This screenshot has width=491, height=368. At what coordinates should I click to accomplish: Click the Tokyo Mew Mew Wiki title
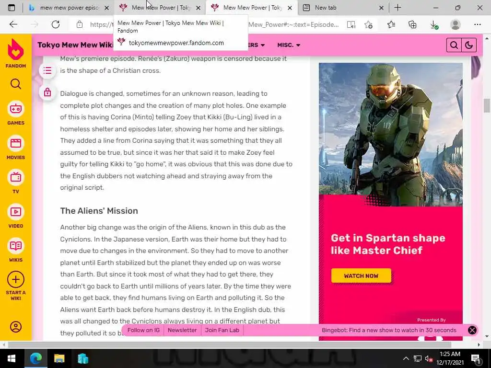(x=75, y=45)
